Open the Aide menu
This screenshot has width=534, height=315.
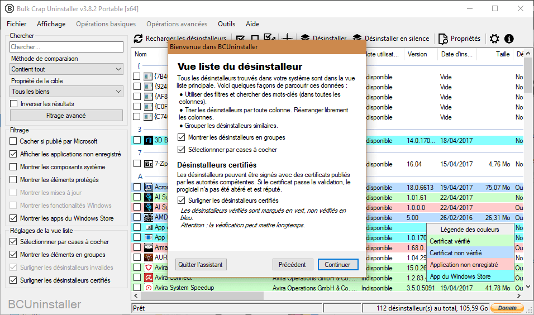coord(252,24)
